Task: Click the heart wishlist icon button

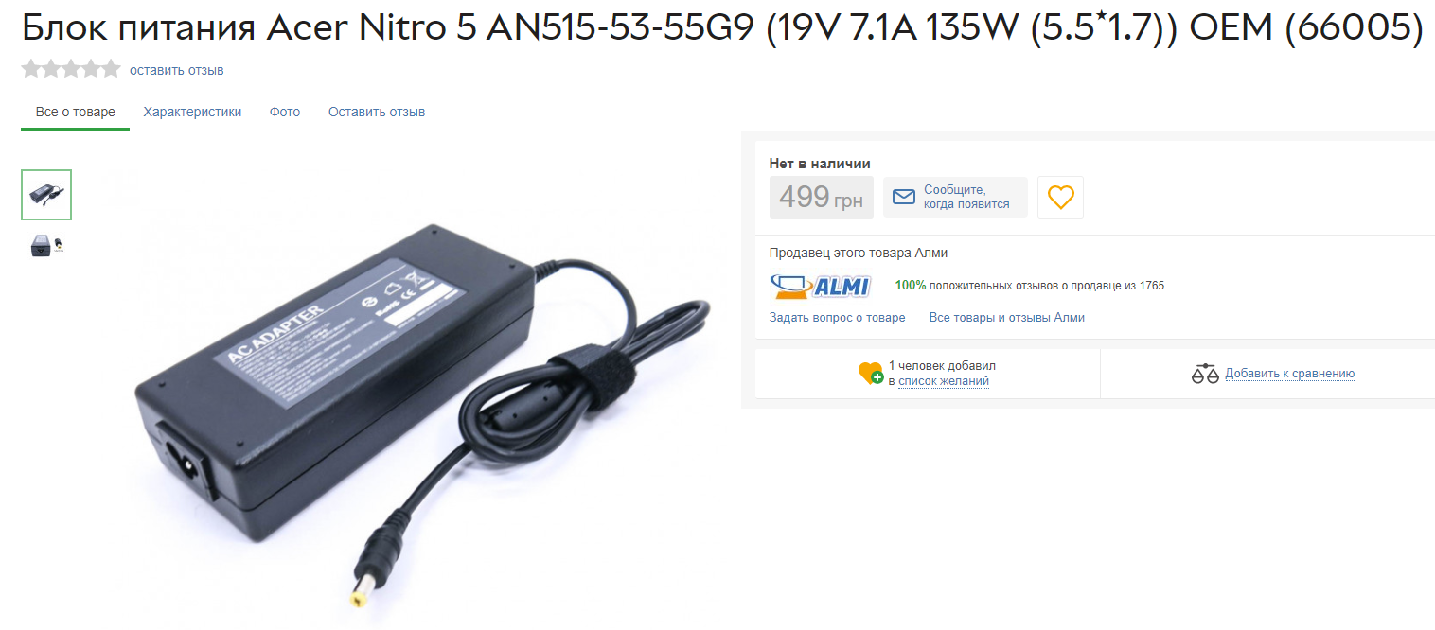Action: 1060,197
